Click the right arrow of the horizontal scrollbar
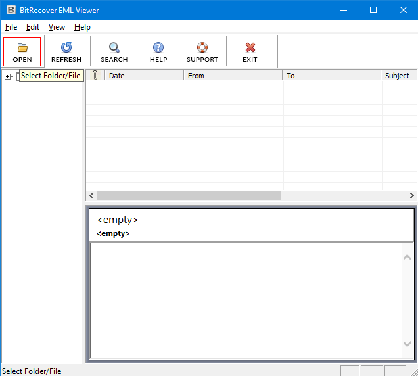 coord(412,195)
